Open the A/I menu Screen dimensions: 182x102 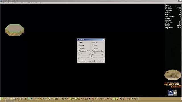29,3
